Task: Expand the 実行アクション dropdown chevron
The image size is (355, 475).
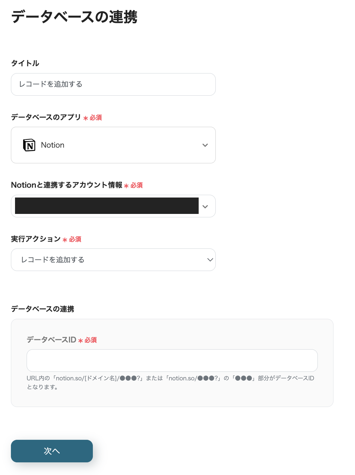Action: coord(210,260)
